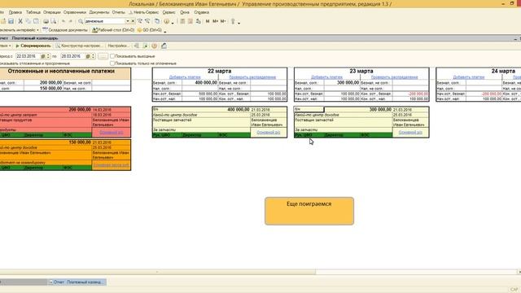Click the Help info icon in main toolbar
This screenshot has width=521, height=293.
(x=166, y=21)
